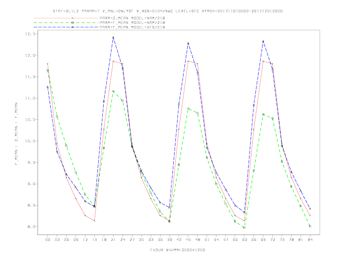This screenshot has width=338, height=261.
Task: Click x-axis tick label 09
Action: tap(76, 240)
